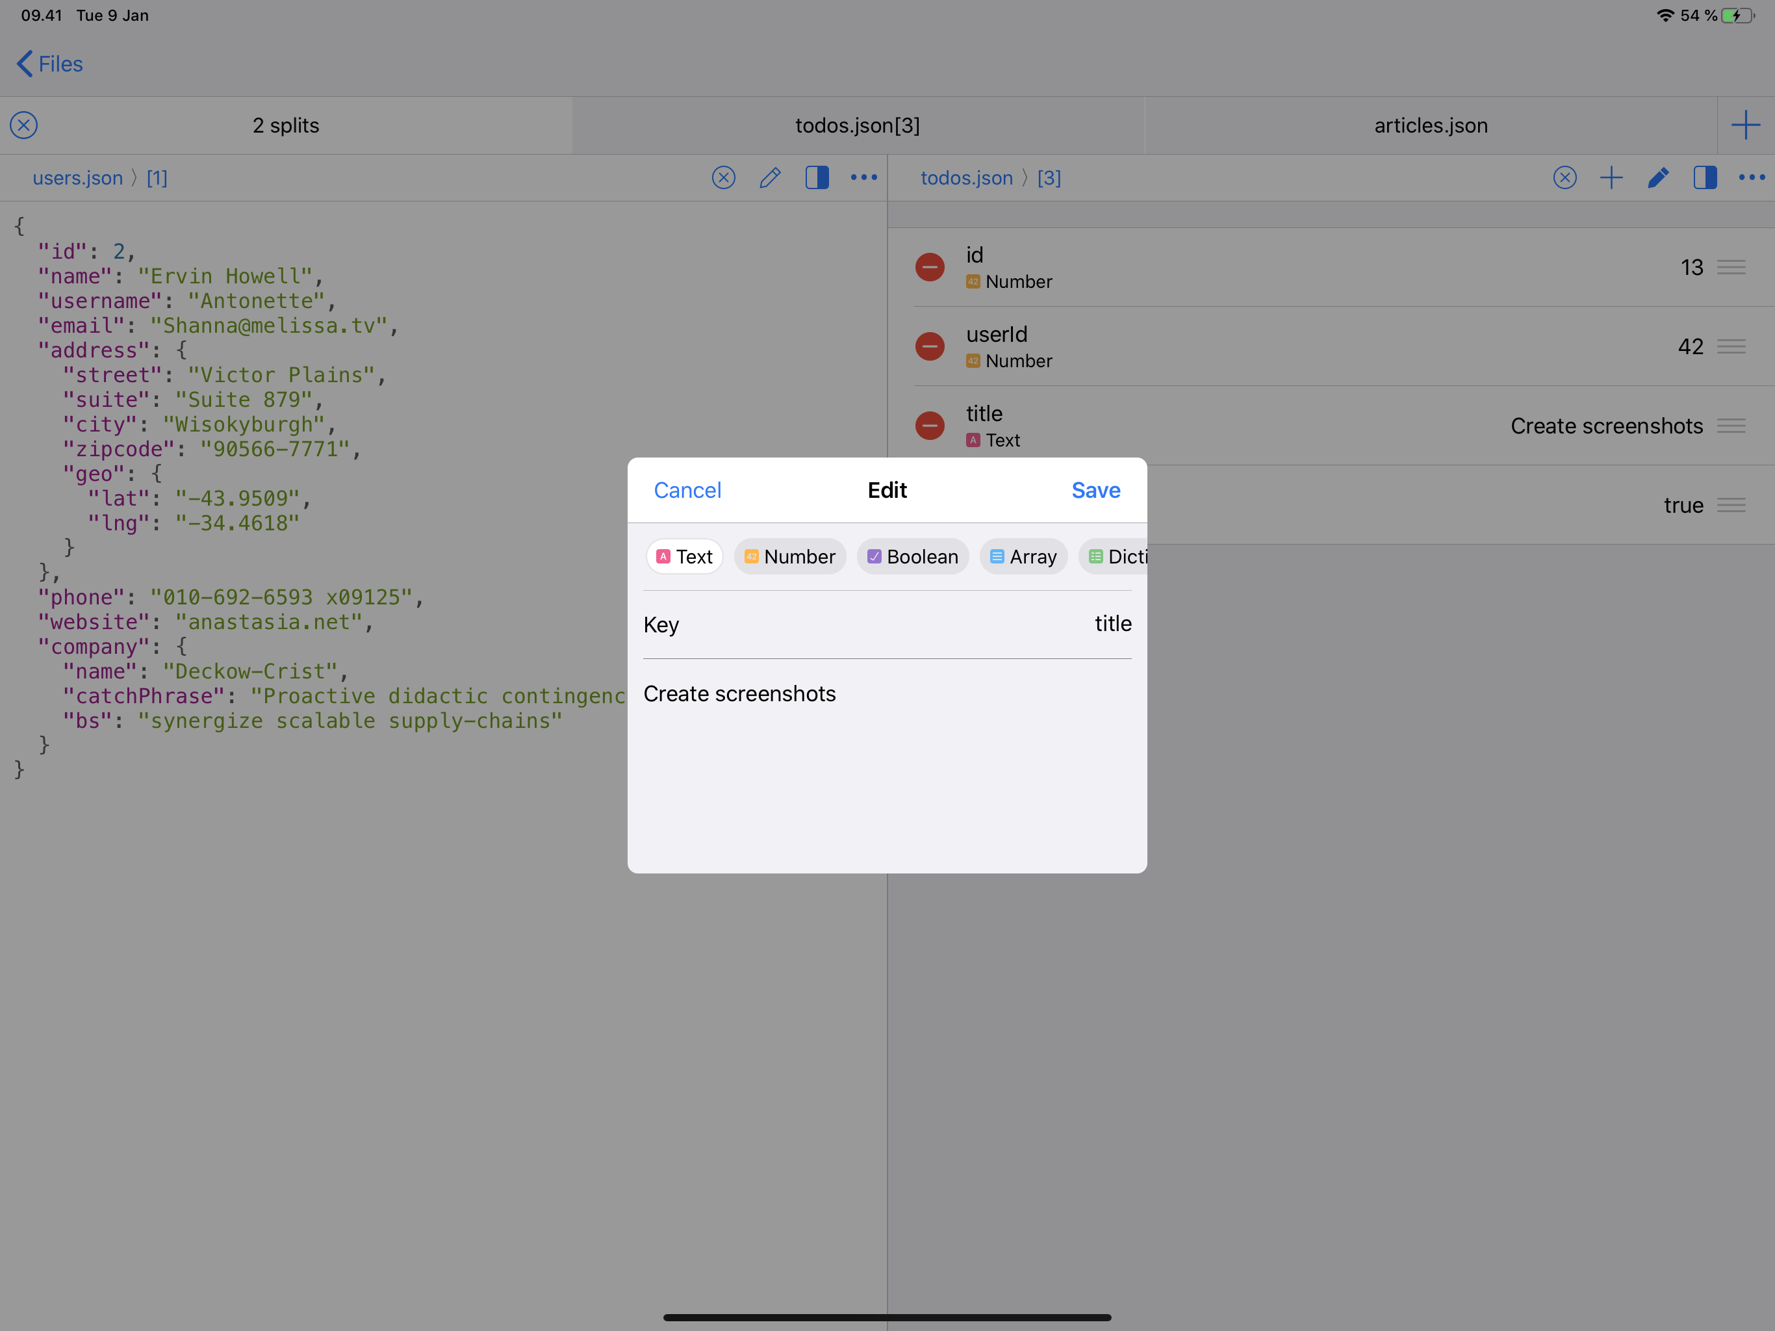Delete the id row with minus button
The height and width of the screenshot is (1331, 1775).
[929, 266]
